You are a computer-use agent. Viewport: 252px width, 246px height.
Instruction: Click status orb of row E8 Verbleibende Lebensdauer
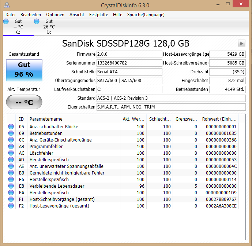(11, 186)
